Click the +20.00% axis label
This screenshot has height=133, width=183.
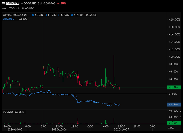(x=174, y=19)
